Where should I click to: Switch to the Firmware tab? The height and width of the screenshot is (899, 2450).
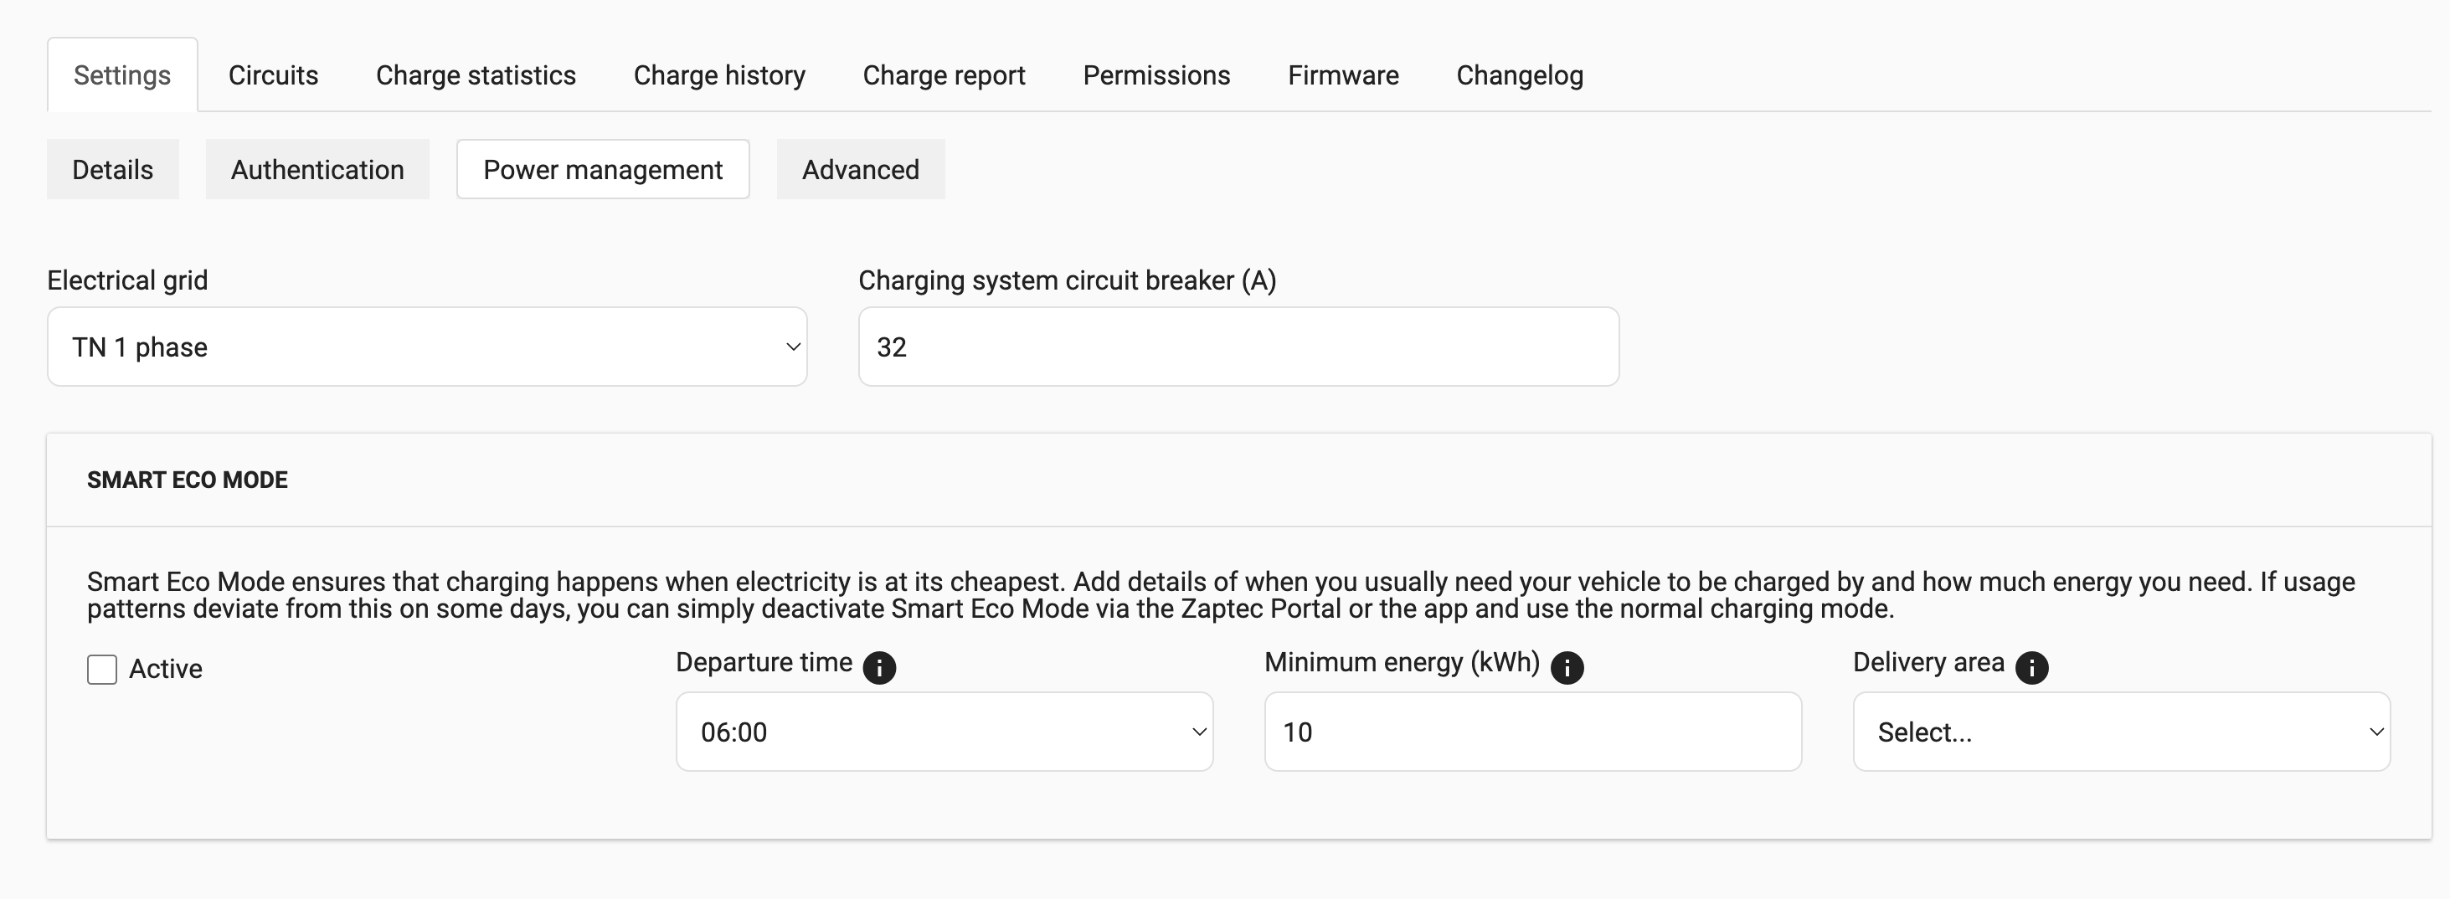click(1343, 75)
